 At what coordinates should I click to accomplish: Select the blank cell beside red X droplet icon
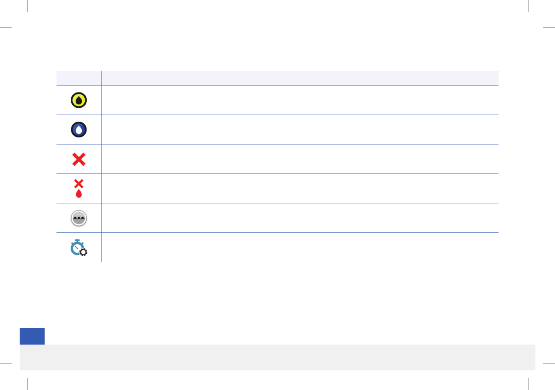coord(300,189)
